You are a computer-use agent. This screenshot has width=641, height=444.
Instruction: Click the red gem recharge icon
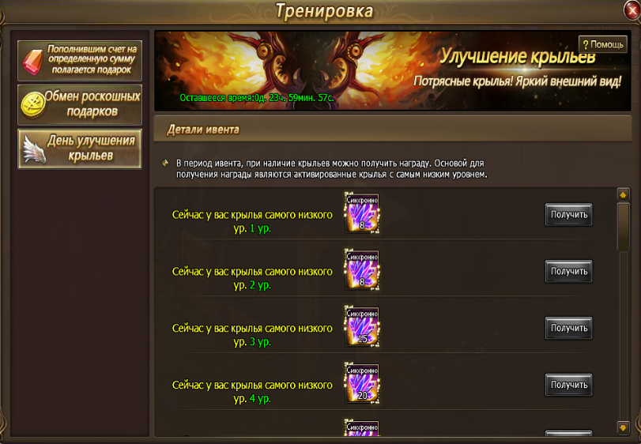point(32,62)
